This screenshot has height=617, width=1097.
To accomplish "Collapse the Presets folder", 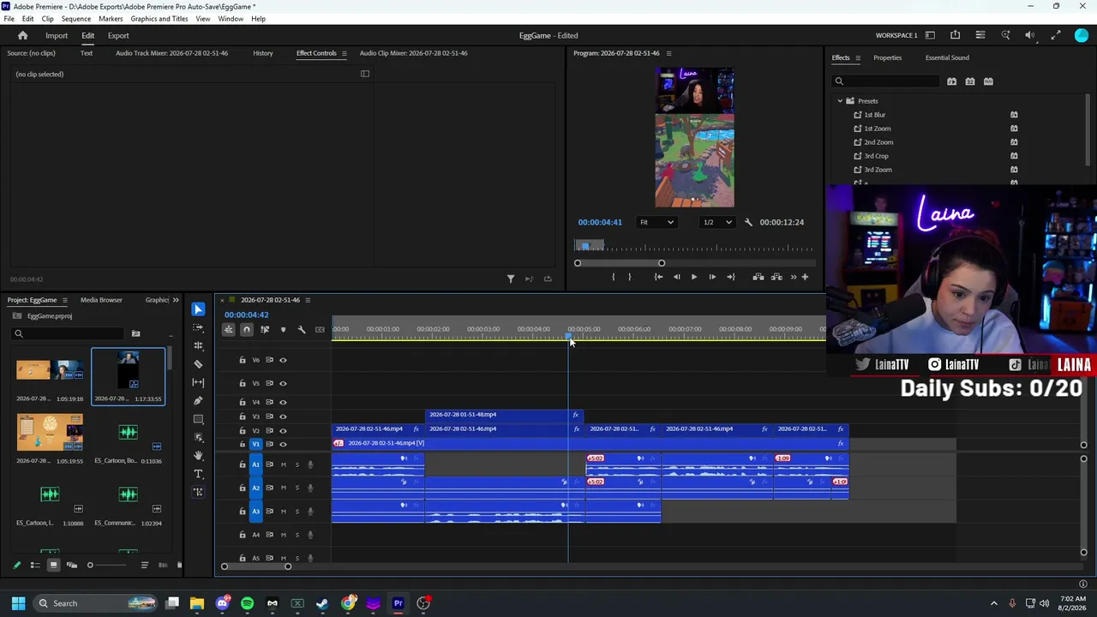I will pos(840,101).
